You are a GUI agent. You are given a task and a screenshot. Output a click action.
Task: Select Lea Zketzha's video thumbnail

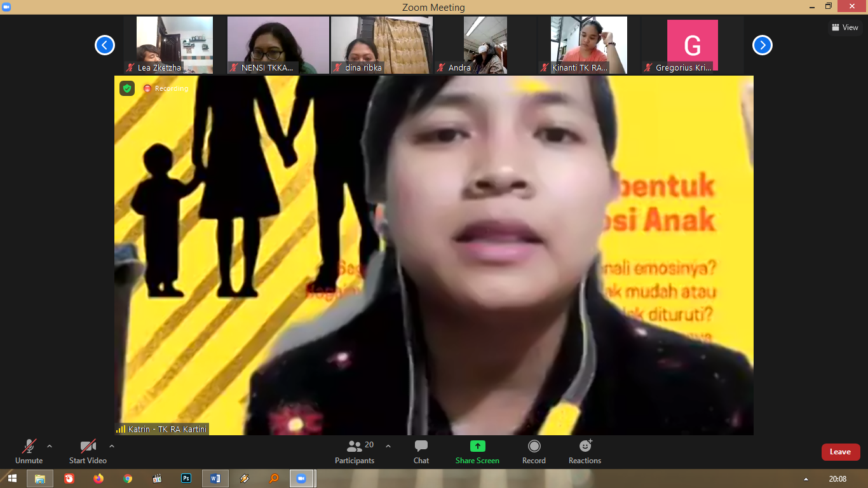click(175, 45)
